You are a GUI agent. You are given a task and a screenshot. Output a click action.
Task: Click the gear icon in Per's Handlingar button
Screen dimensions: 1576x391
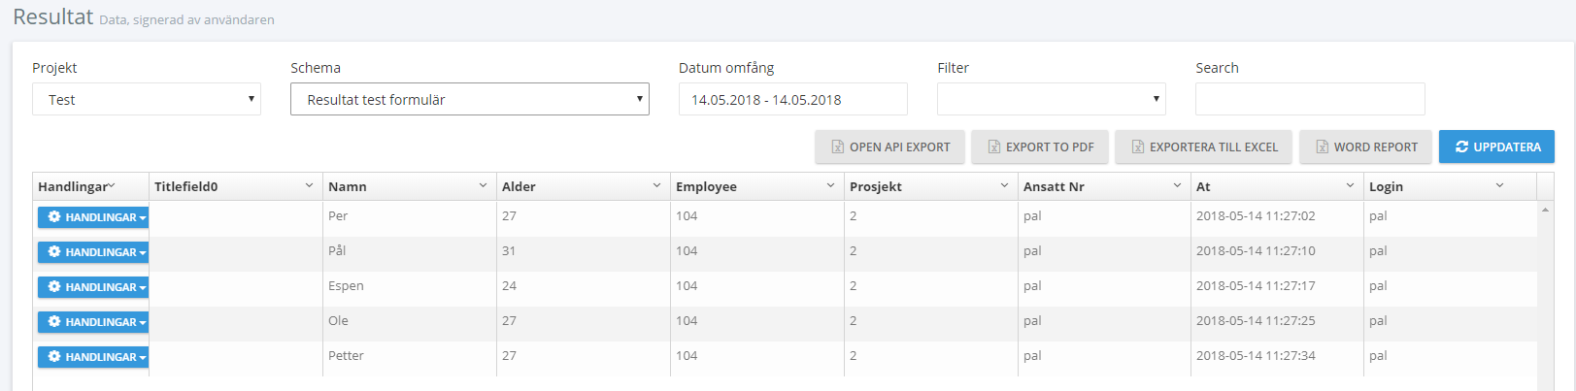pyautogui.click(x=54, y=217)
